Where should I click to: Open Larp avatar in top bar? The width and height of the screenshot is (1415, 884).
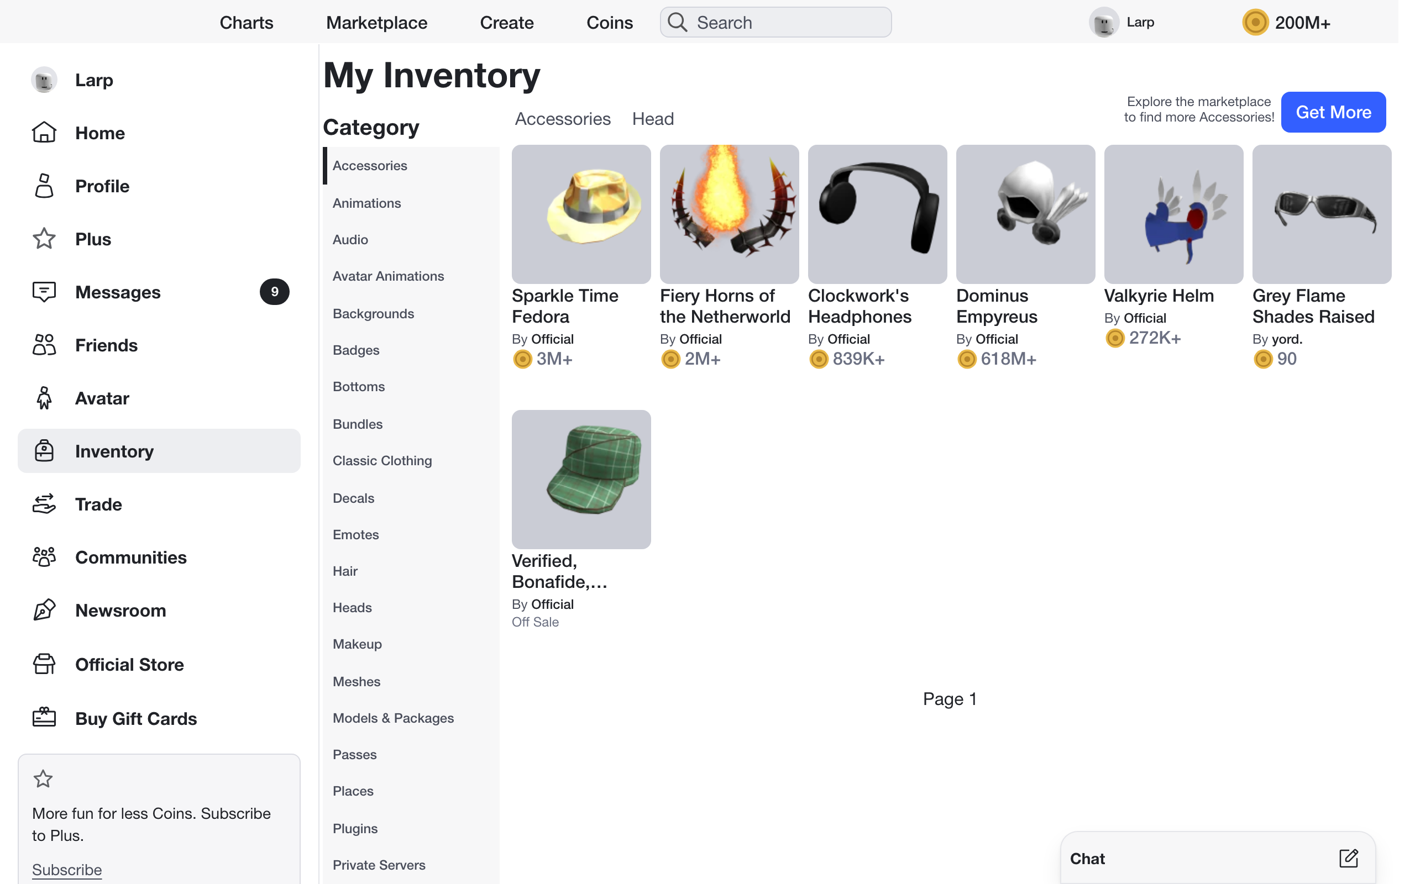tap(1103, 22)
